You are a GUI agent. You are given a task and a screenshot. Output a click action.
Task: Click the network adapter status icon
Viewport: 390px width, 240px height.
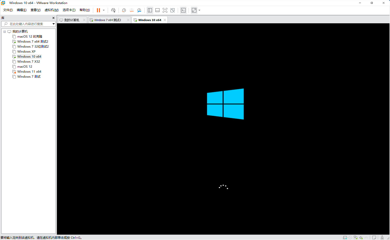[x=356, y=237]
